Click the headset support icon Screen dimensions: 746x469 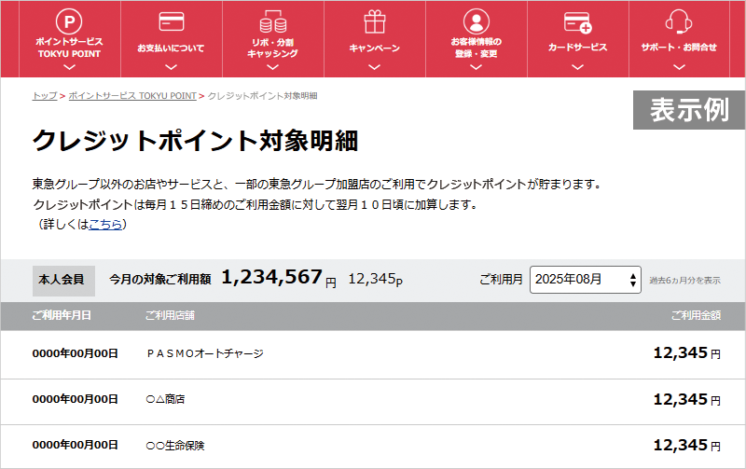(678, 21)
